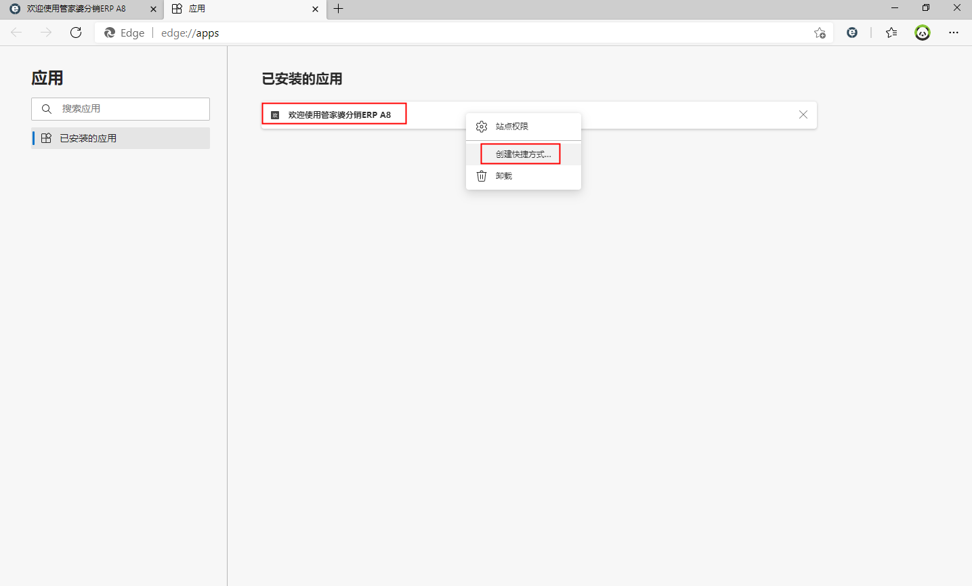Click the browser forward arrow
This screenshot has height=586, width=972.
click(46, 33)
